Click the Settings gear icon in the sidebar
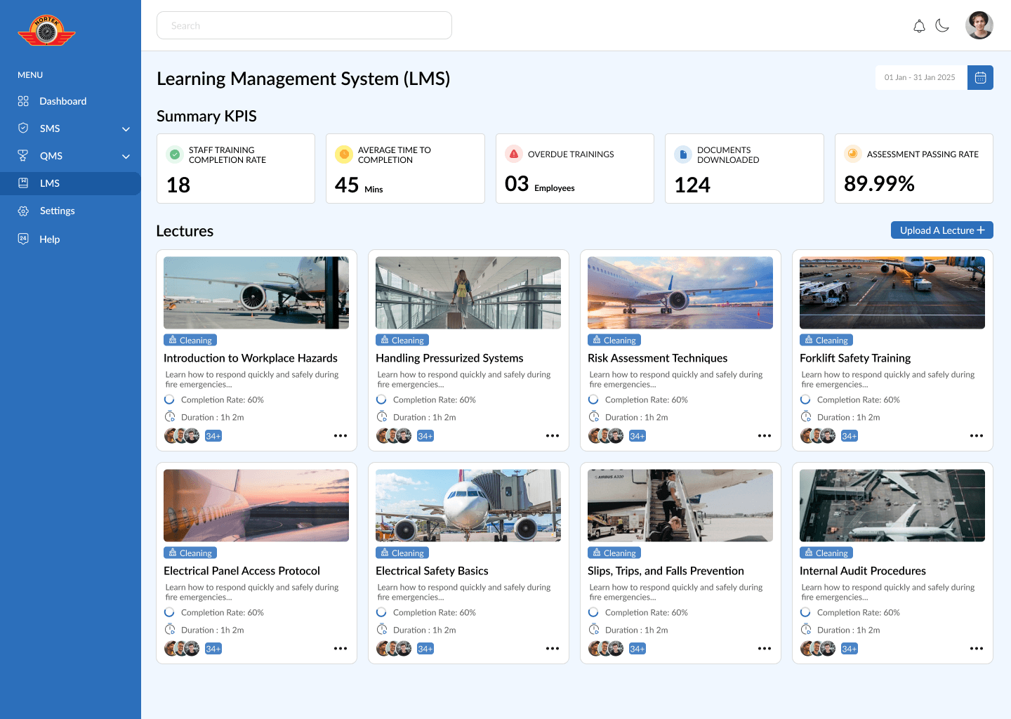 tap(23, 211)
